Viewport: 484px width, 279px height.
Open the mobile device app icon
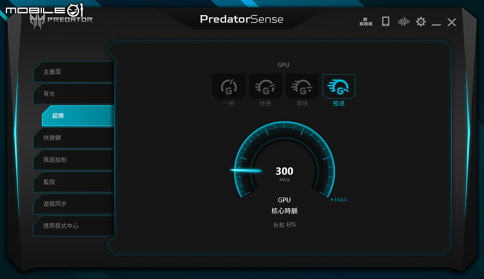[386, 22]
